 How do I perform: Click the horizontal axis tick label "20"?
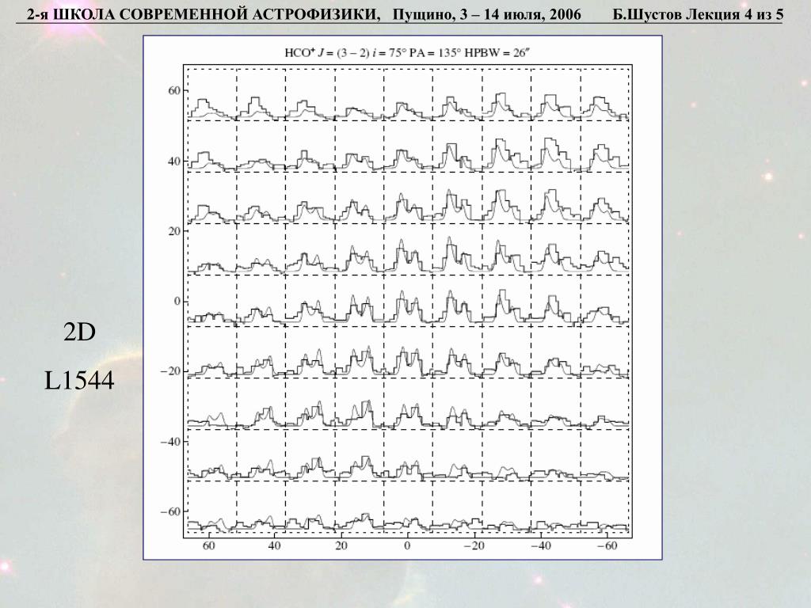tap(341, 546)
